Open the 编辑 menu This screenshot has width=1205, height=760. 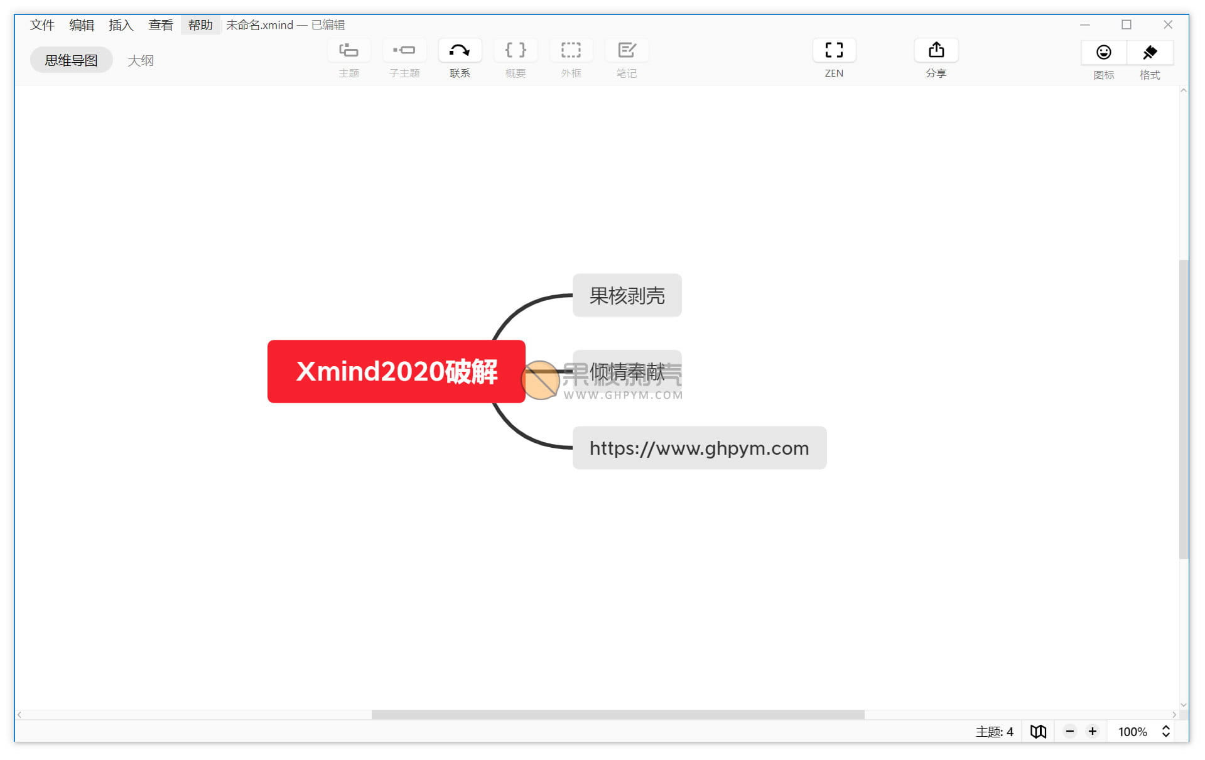coord(82,25)
